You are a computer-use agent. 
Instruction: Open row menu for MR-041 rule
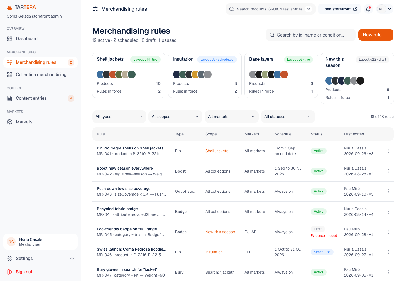point(388,151)
